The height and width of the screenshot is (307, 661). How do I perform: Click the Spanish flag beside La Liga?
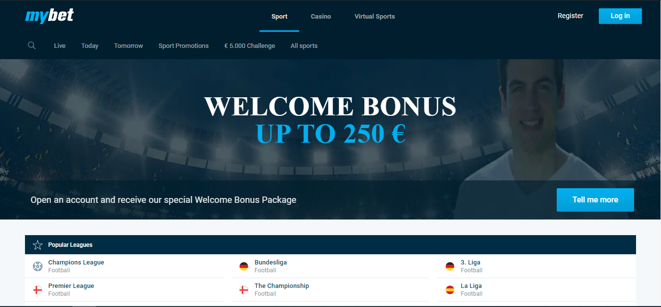(x=450, y=290)
